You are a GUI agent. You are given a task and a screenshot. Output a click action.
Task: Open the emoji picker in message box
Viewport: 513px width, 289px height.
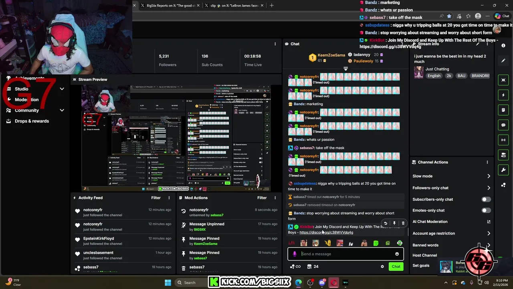397,254
